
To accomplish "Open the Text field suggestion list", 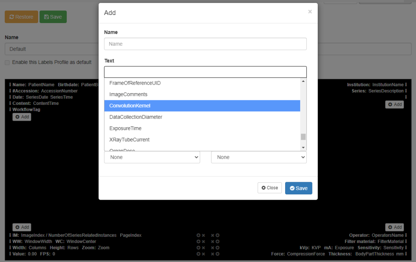I will pos(205,72).
